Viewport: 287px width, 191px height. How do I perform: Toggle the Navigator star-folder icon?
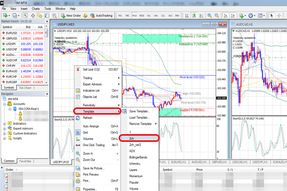[40, 16]
